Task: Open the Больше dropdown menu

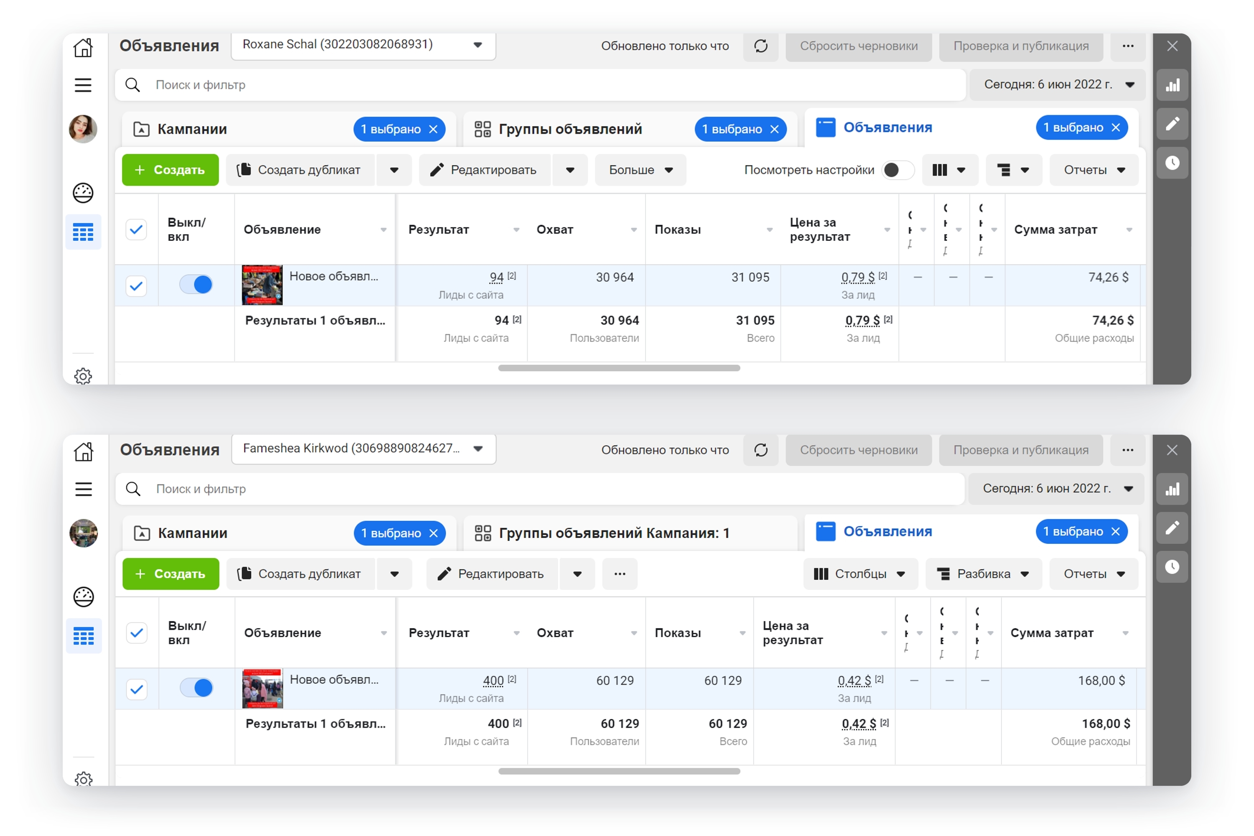Action: pyautogui.click(x=640, y=170)
